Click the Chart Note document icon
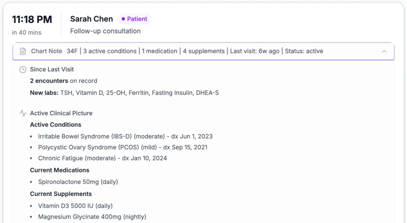Image resolution: width=407 pixels, height=223 pixels. coord(22,51)
